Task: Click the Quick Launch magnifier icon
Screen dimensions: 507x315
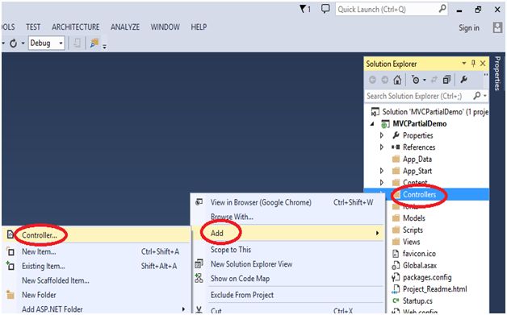Action: coord(442,9)
